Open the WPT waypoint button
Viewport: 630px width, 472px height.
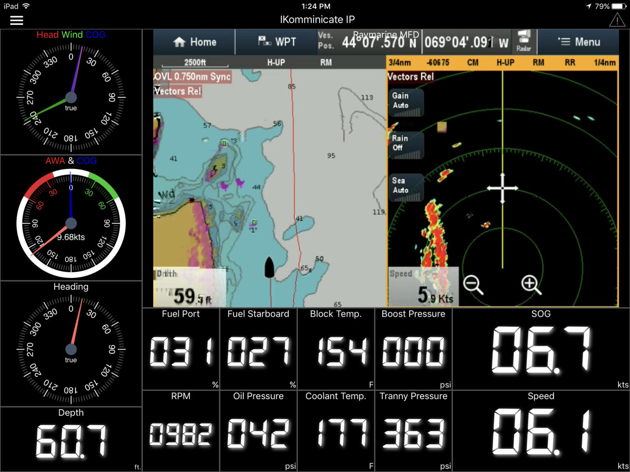pyautogui.click(x=276, y=42)
